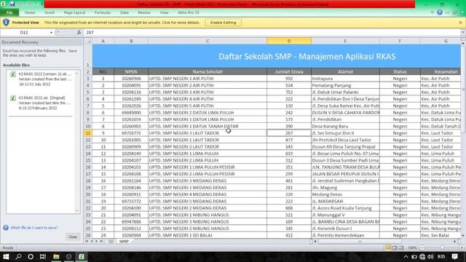Open Excel Help question mark icon
The width and height of the screenshot is (466, 262).
(440, 12)
